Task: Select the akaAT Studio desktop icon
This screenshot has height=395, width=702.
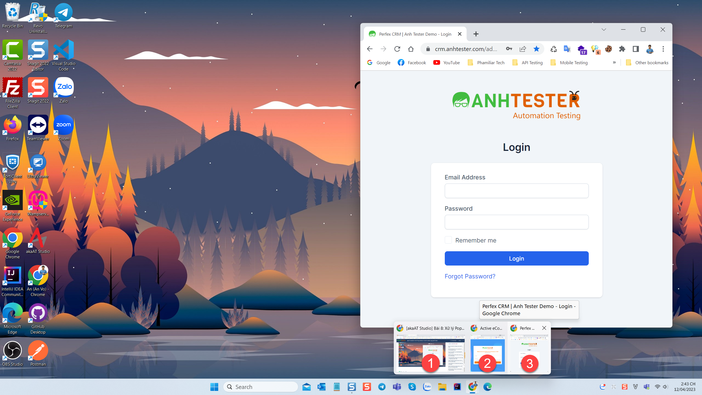Action: [x=38, y=241]
